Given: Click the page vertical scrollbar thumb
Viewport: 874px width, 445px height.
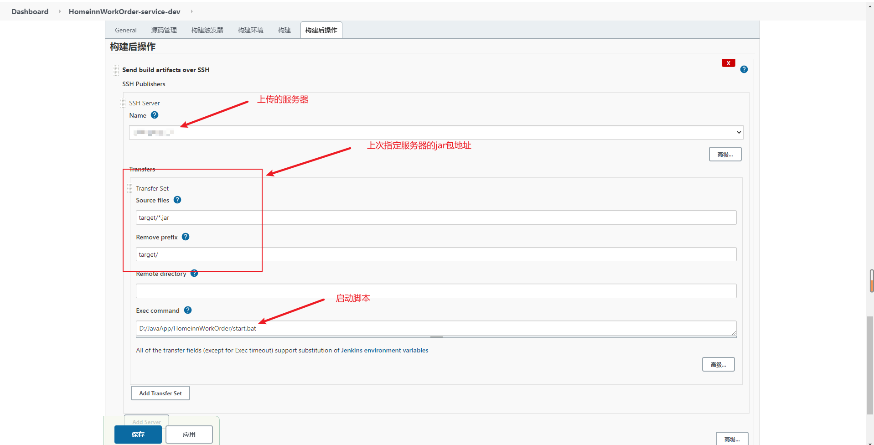Looking at the screenshot, I should click(870, 365).
